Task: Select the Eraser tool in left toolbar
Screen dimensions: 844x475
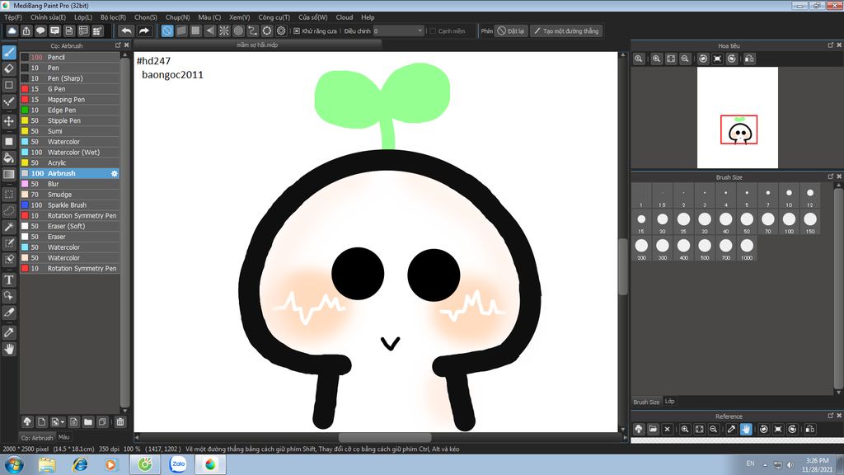Action: click(x=9, y=68)
